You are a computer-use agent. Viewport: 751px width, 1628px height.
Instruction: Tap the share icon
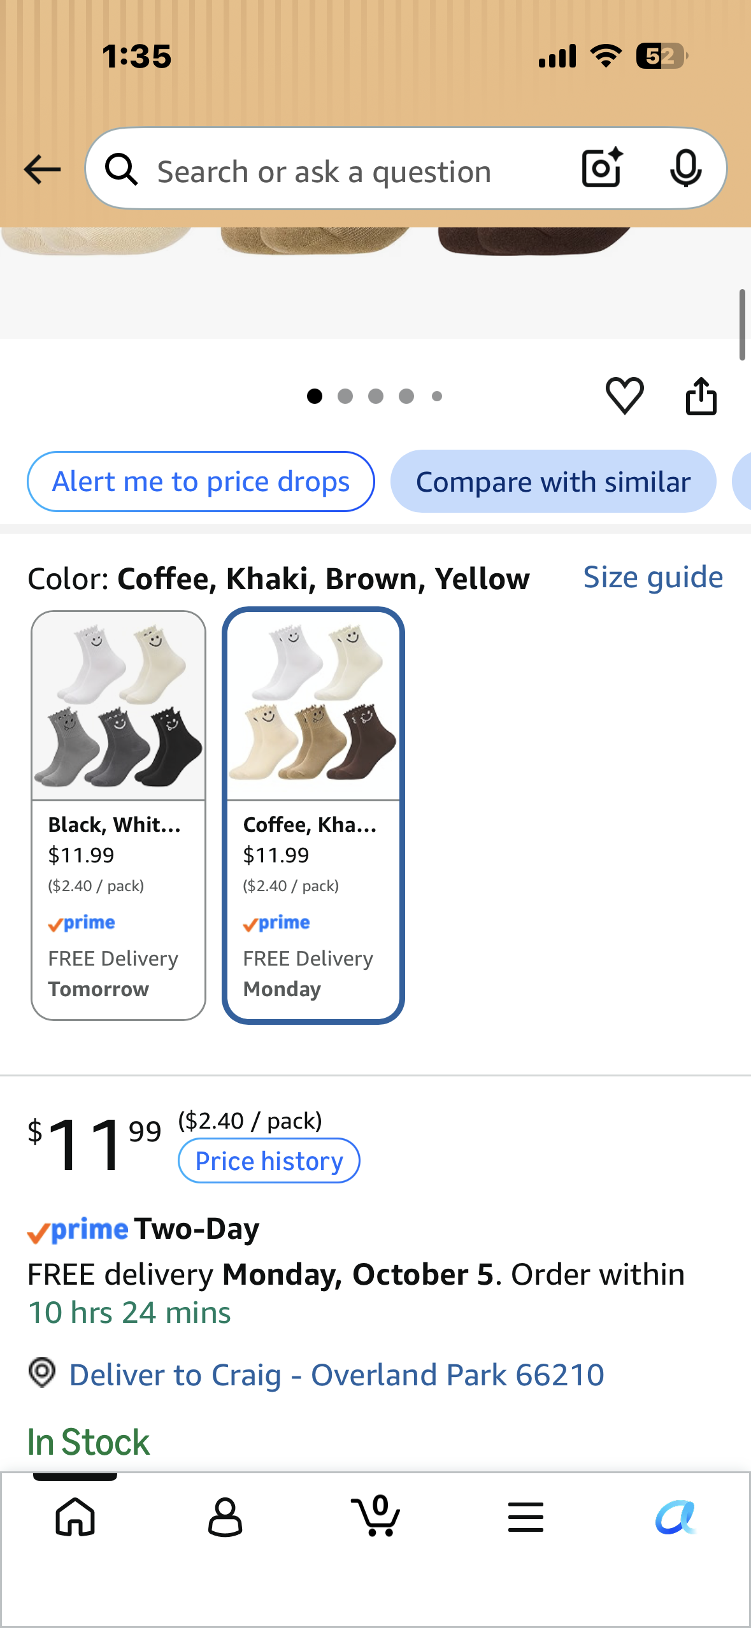point(701,396)
